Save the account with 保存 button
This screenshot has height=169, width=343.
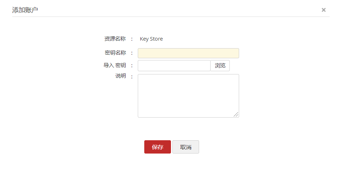click(x=158, y=147)
